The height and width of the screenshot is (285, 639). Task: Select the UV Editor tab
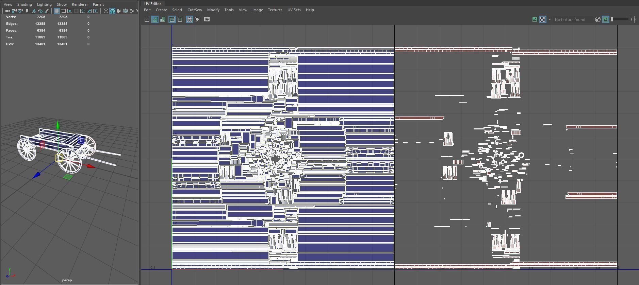[x=153, y=4]
